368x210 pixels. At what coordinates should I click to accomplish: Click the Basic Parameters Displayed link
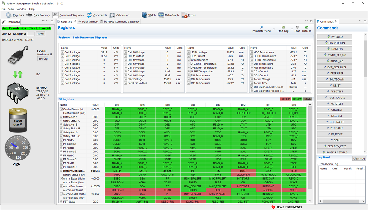point(90,38)
